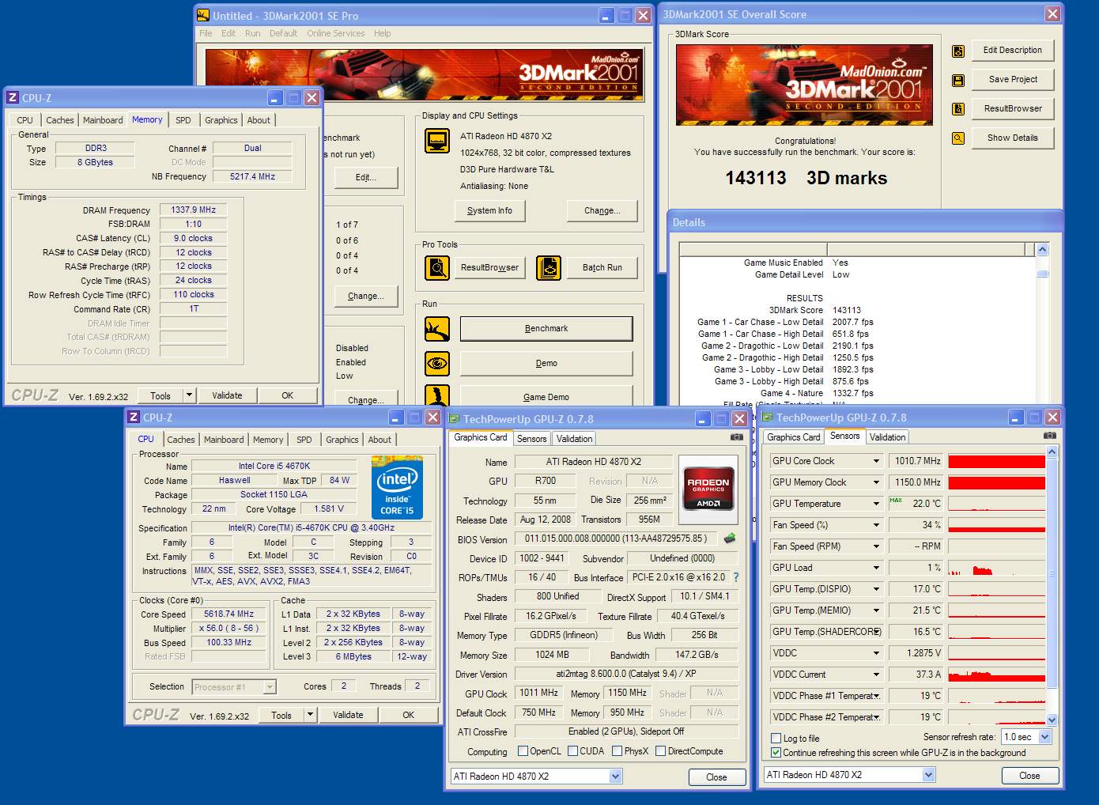Click the Save Project floppy icon
Image resolution: width=1099 pixels, height=805 pixels.
pos(958,81)
